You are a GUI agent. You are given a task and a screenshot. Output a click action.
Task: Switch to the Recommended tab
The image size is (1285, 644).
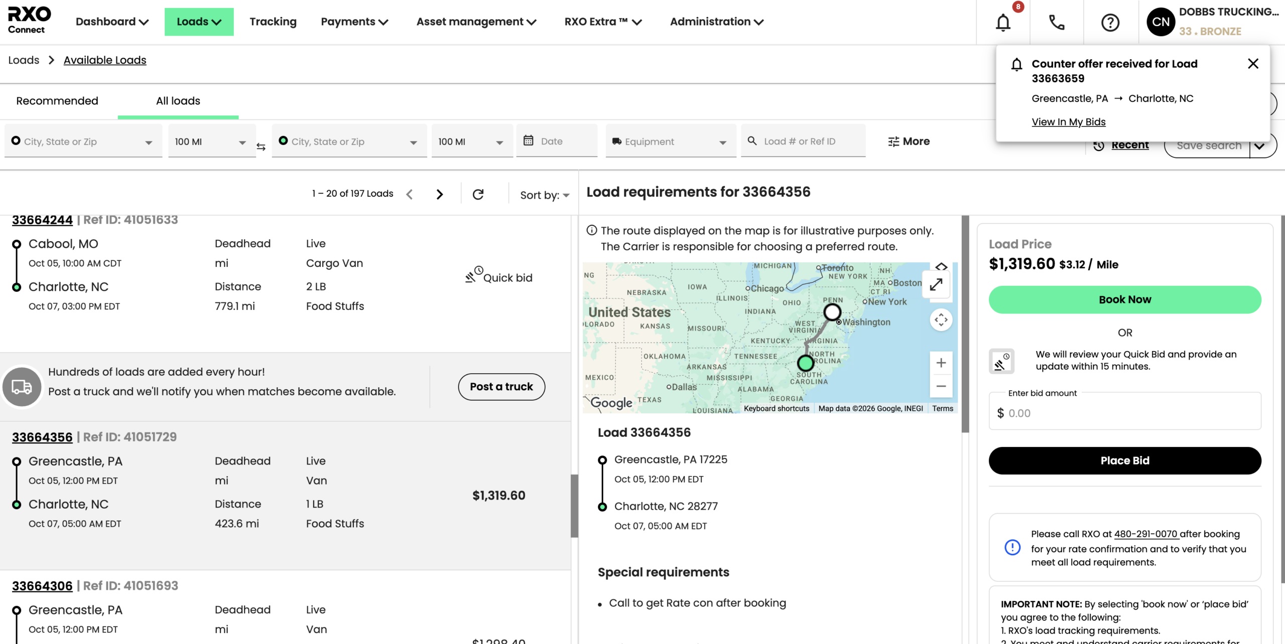tap(57, 101)
